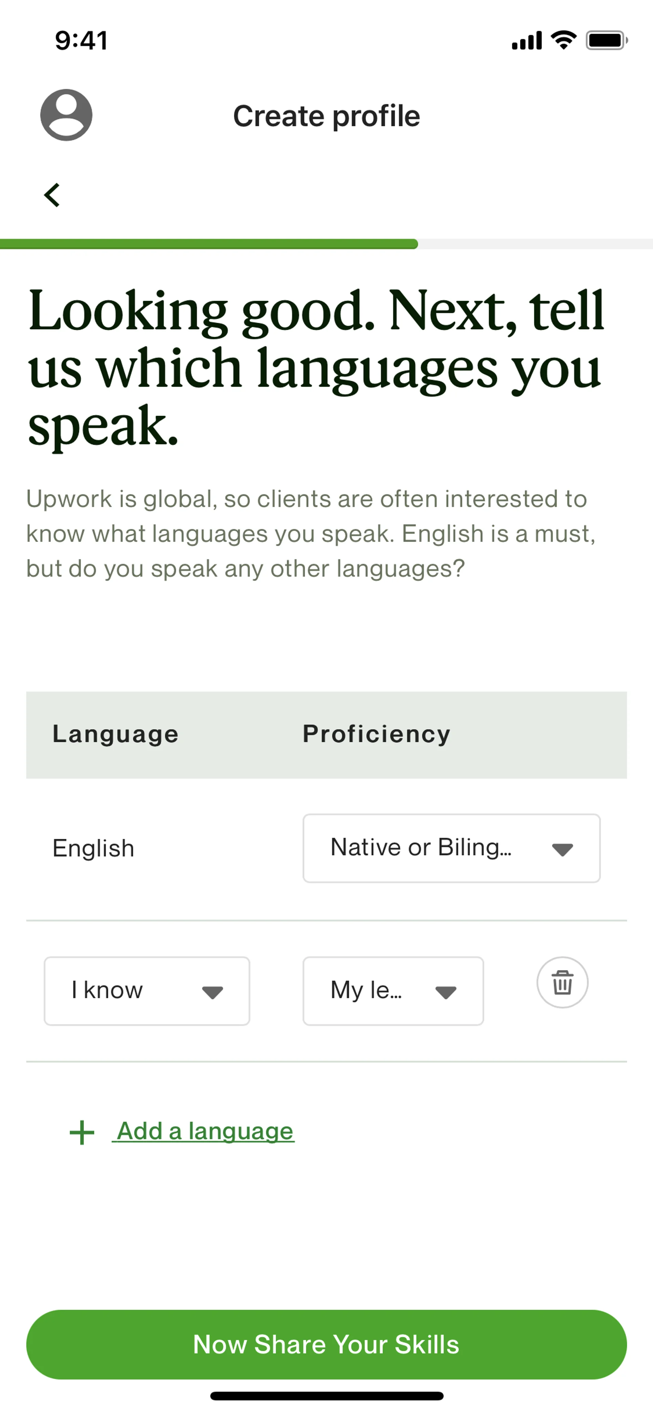Tap the home indicator bar at bottom
This screenshot has width=653, height=1414.
pos(326,1395)
